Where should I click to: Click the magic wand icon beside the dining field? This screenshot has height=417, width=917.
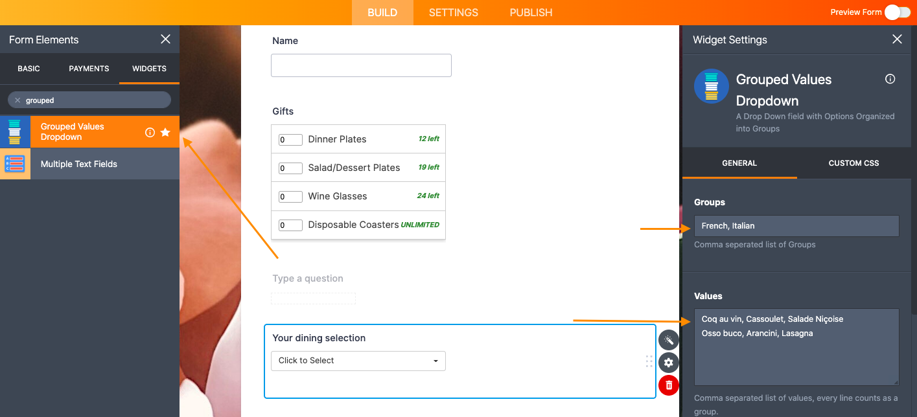[x=669, y=340]
